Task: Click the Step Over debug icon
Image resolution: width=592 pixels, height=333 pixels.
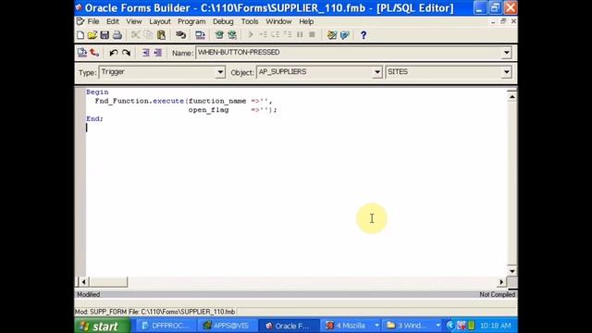Action: click(276, 35)
